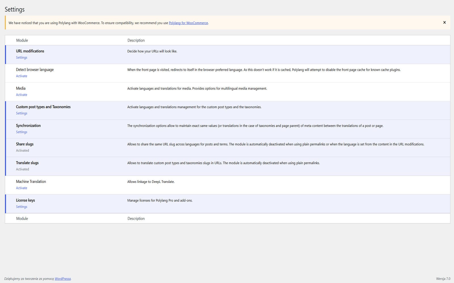This screenshot has width=454, height=283.
Task: Activate the Machine Translation module
Action: click(x=22, y=188)
